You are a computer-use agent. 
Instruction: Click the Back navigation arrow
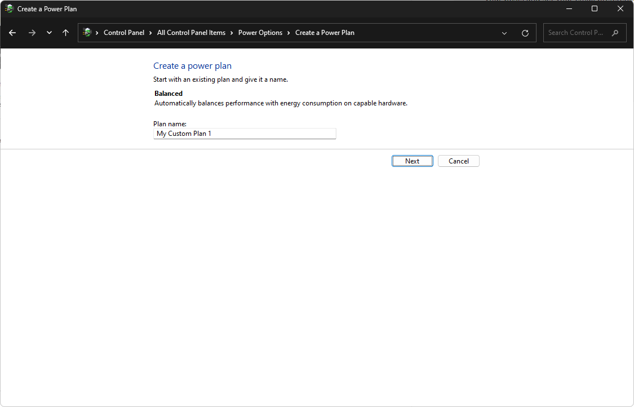[x=12, y=33]
